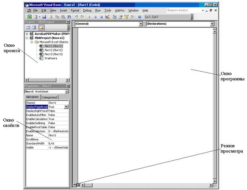Open the Edit menu
The width and height of the screenshot is (247, 190).
pyautogui.click(x=44, y=11)
